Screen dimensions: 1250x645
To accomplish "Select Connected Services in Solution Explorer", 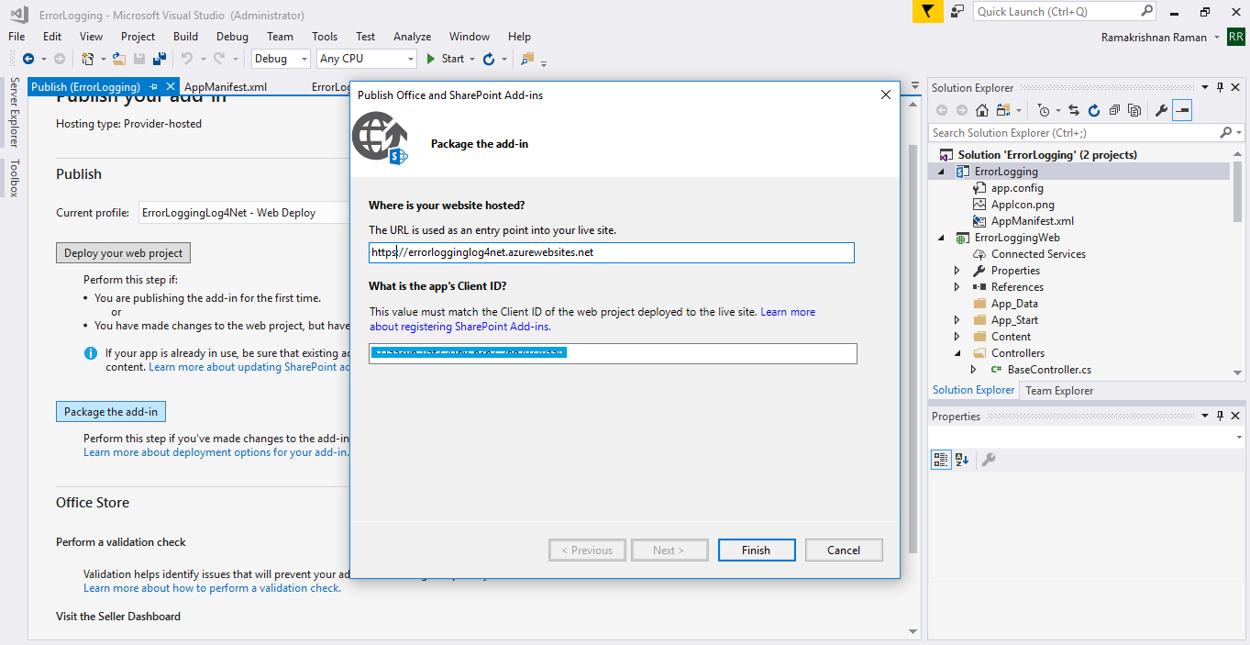I will click(x=1037, y=254).
